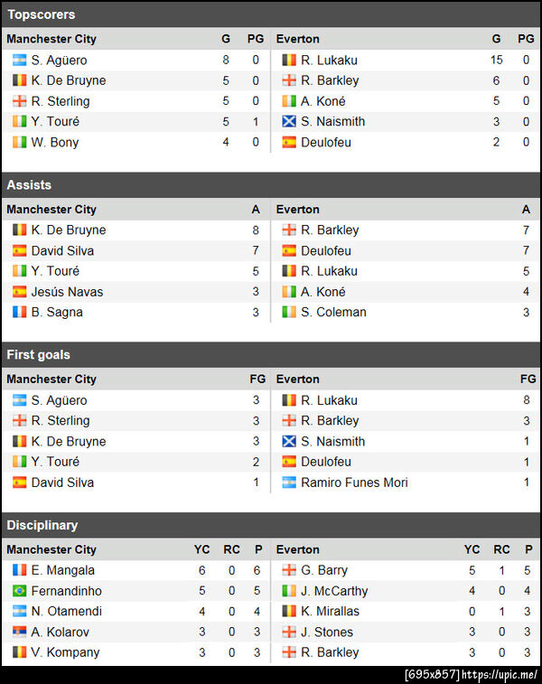542x684 pixels.
Task: Click the France flag beside B. Sagna
Action: (19, 312)
